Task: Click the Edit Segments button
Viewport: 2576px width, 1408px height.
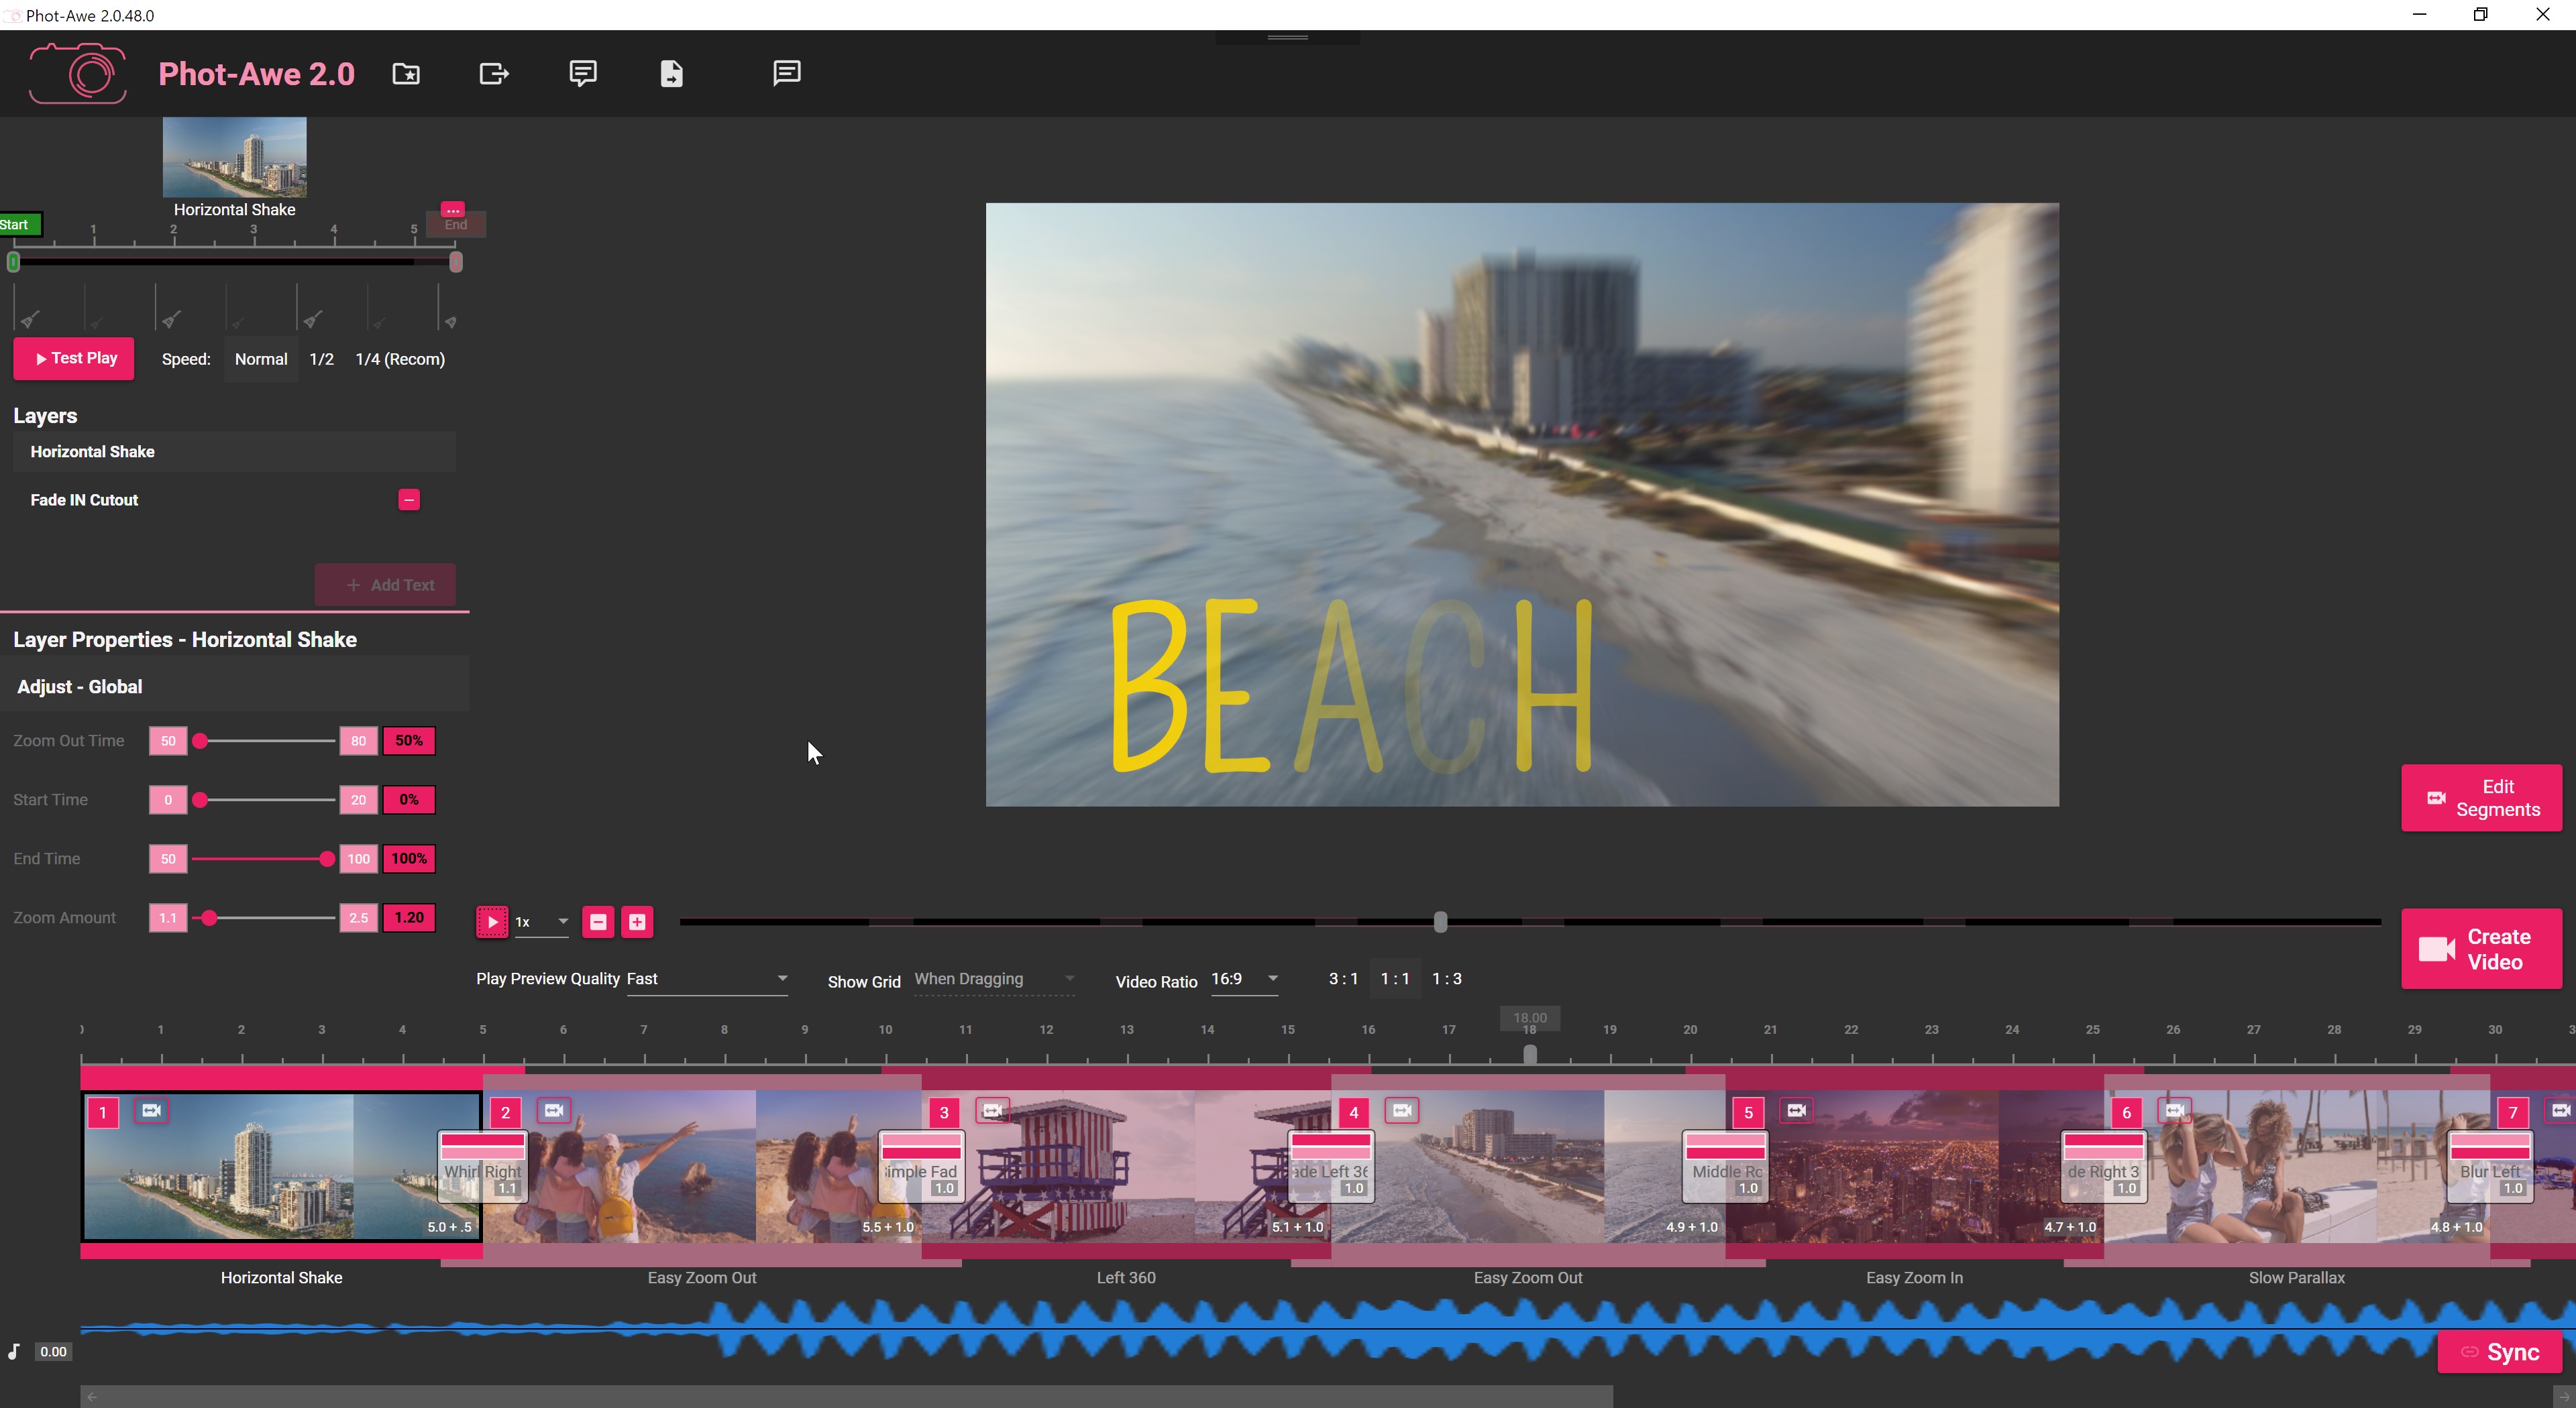Action: 2481,799
